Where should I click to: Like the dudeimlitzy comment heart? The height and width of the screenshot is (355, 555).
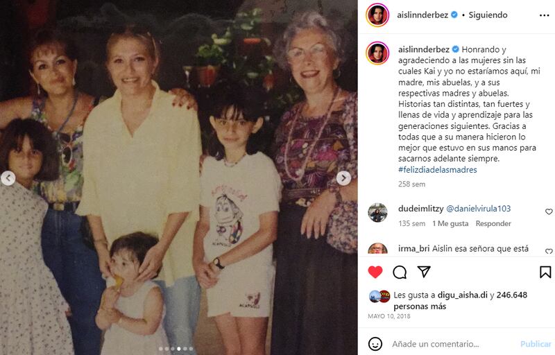coord(549,211)
